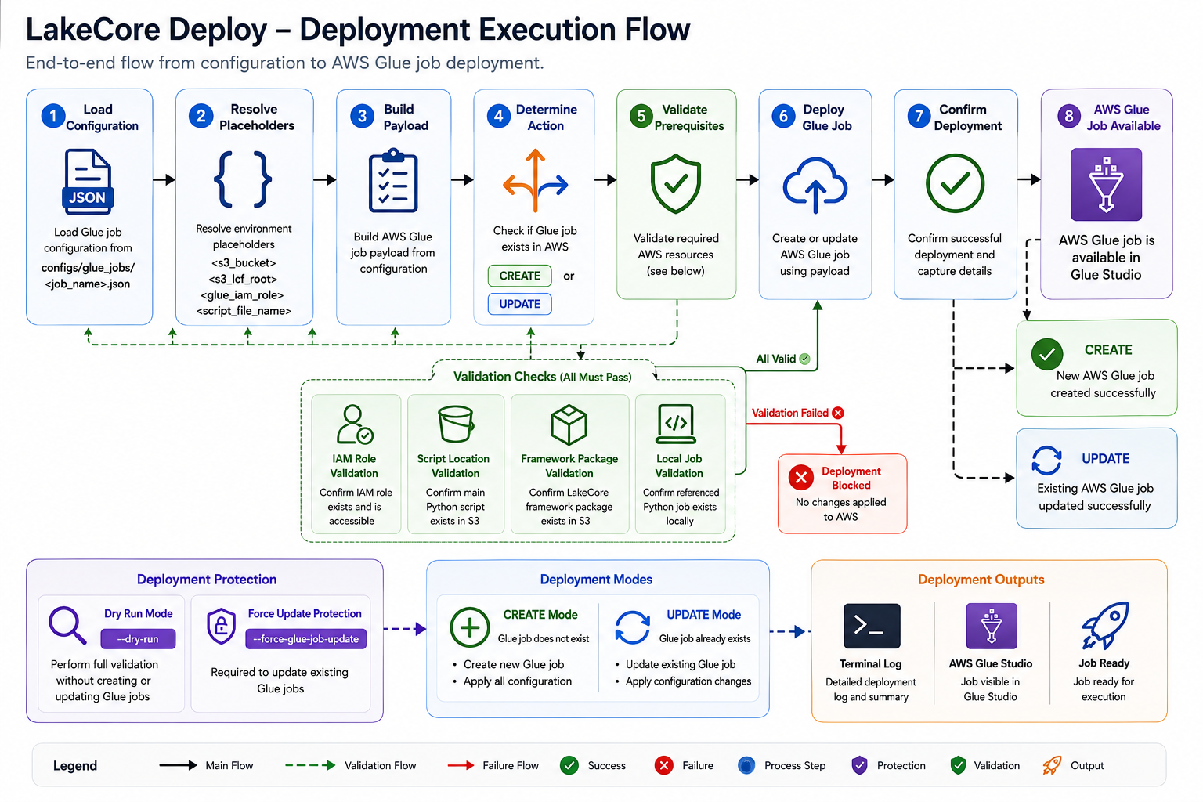Click the 'Create new Glue job' bullet
Screen dimensions: 1203x802
click(x=514, y=664)
